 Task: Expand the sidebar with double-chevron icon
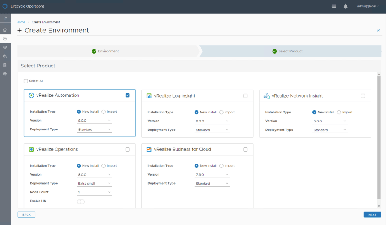(5, 18)
